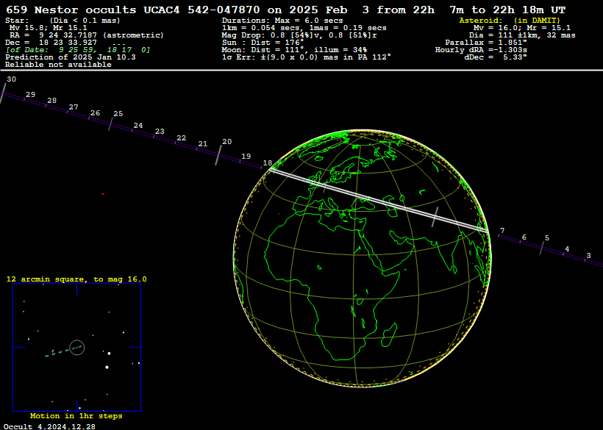Click minute marker 23 on the path

point(160,132)
